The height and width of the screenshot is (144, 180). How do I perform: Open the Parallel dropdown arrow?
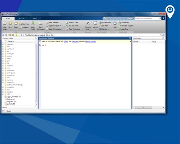click(x=108, y=29)
